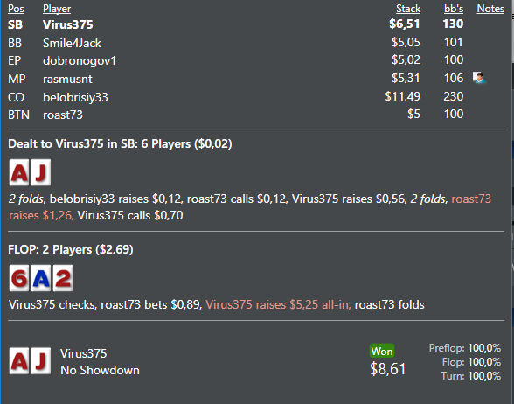Viewport: 514px width, 404px height.
Task: Click the Ace card in the results row
Action: (19, 361)
